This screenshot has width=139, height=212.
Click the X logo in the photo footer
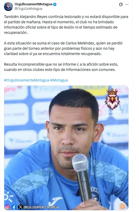pos(20,207)
